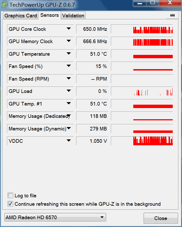Open the Validation tab

pos(73,16)
